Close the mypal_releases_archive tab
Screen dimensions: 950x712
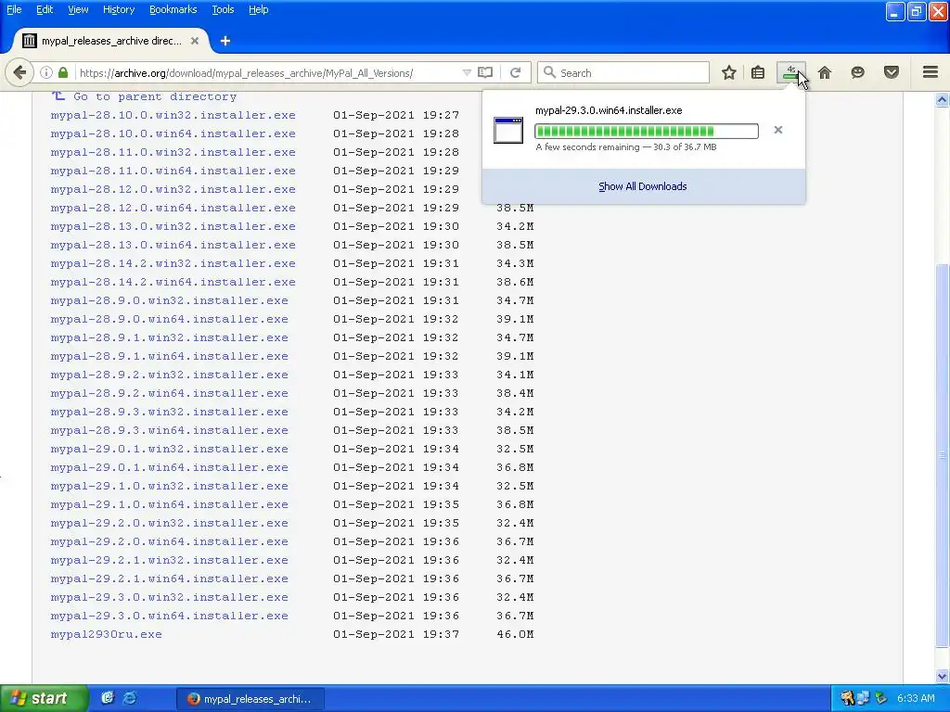click(x=195, y=41)
